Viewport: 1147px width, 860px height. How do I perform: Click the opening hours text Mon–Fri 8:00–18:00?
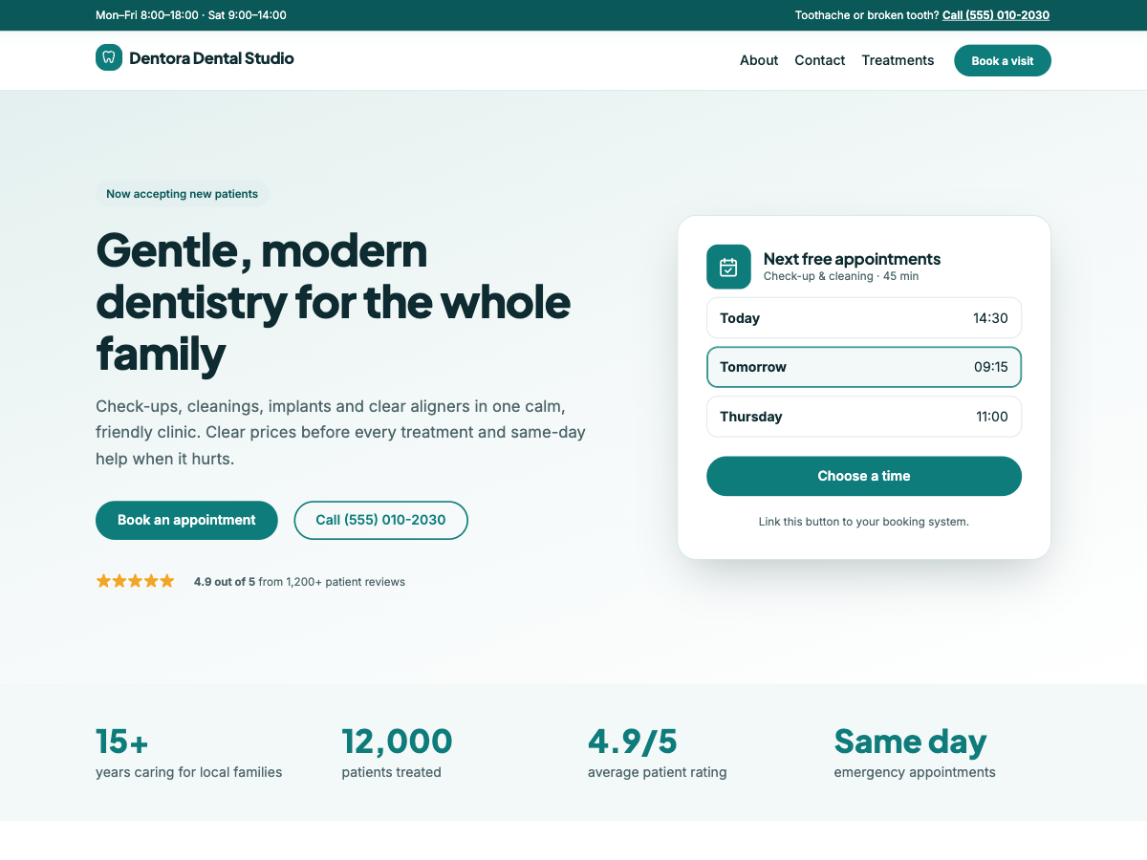(147, 15)
